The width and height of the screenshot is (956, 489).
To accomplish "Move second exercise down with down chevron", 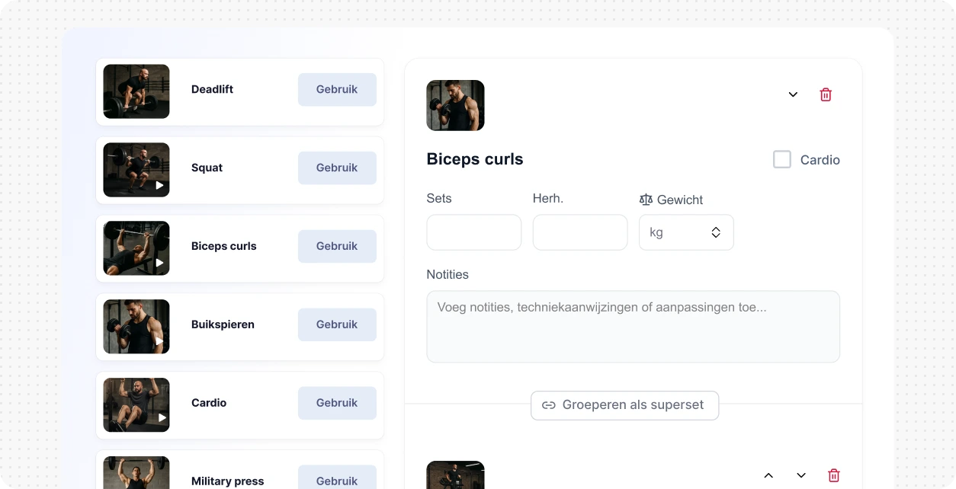I will click(x=801, y=475).
